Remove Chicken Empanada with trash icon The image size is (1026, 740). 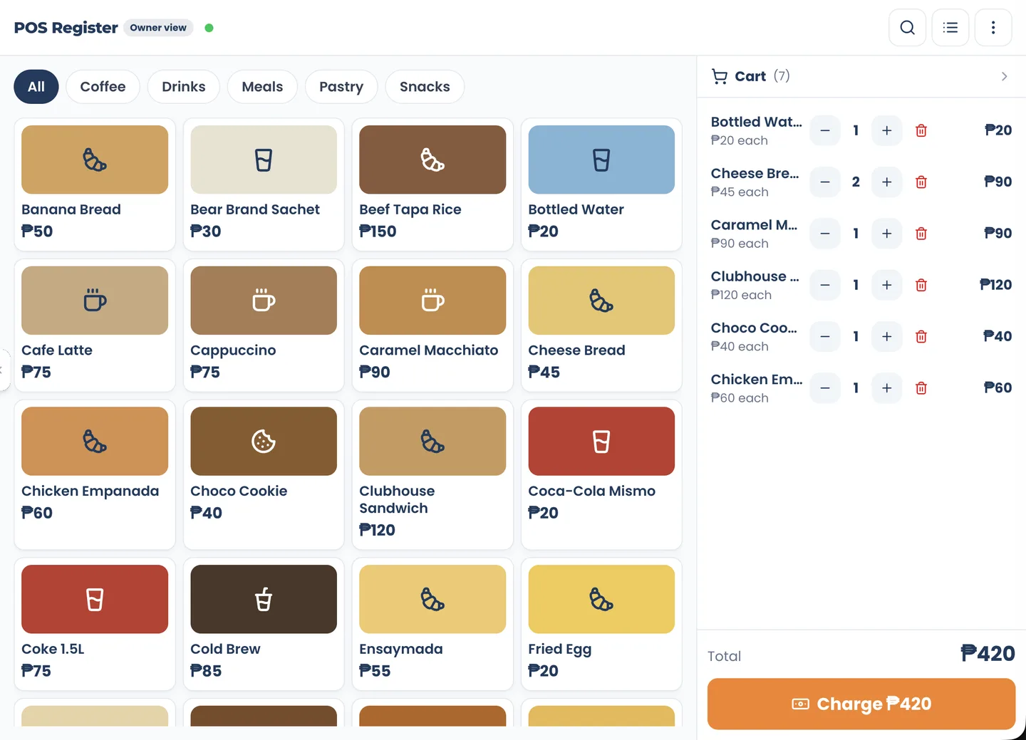point(921,388)
